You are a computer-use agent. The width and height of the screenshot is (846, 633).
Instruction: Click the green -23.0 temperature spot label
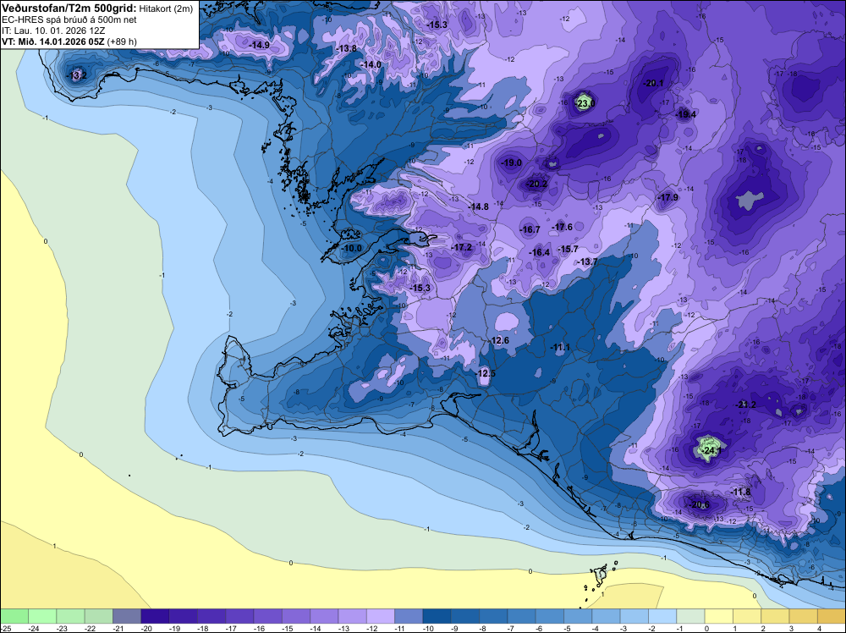pos(585,103)
